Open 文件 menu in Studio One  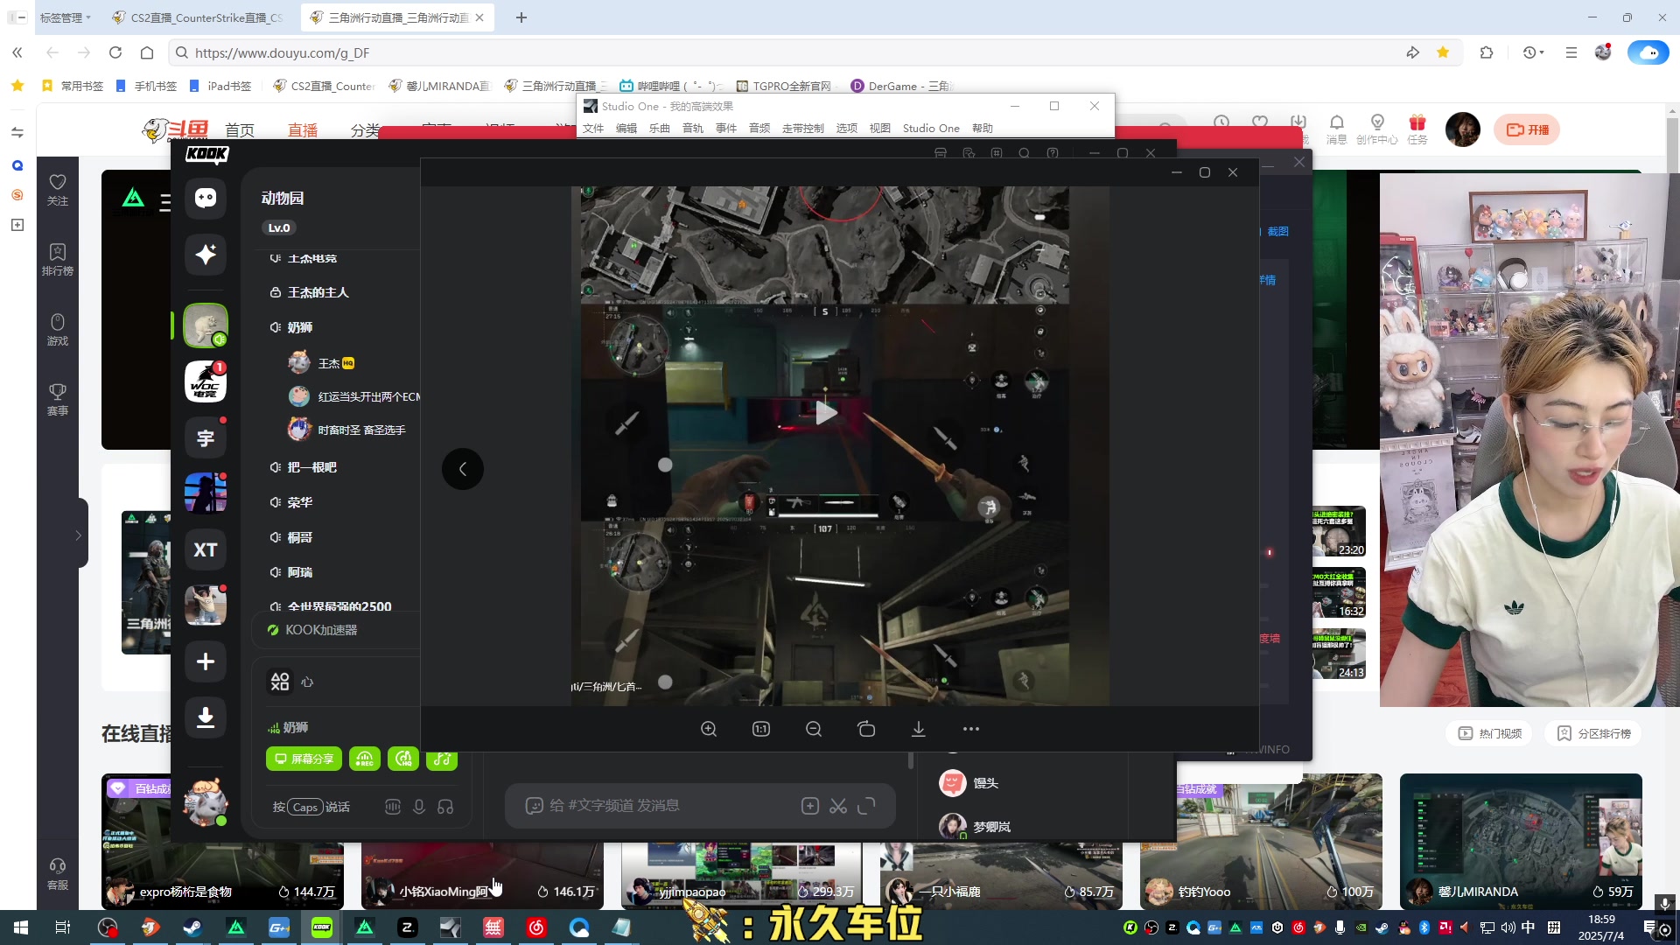(593, 128)
